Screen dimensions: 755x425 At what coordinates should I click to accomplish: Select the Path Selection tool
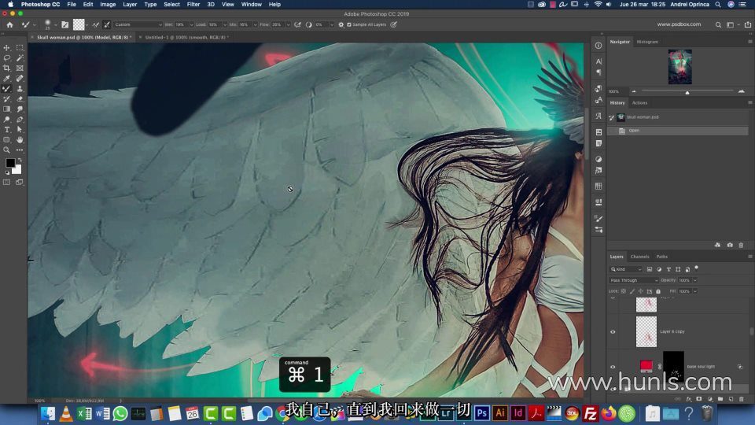pos(20,130)
